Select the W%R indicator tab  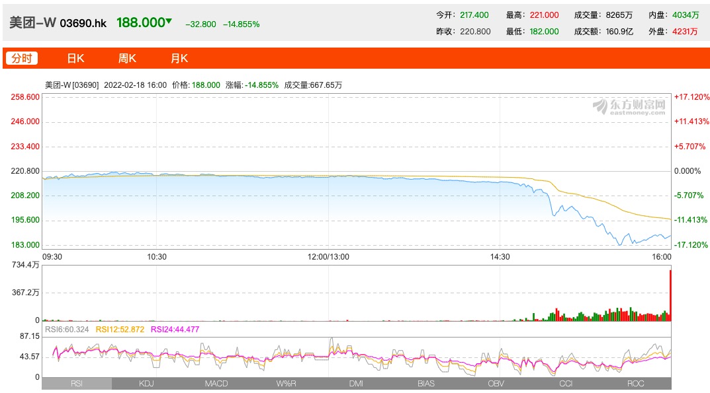286,384
